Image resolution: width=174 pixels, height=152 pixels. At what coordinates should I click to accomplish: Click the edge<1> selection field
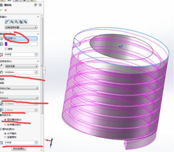[21, 38]
